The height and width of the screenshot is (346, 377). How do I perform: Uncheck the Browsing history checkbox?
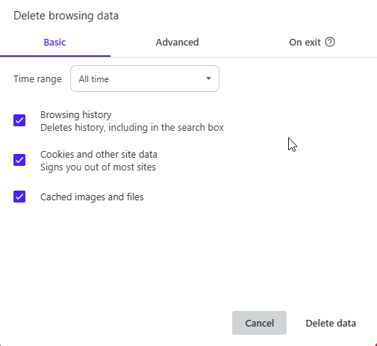point(19,120)
